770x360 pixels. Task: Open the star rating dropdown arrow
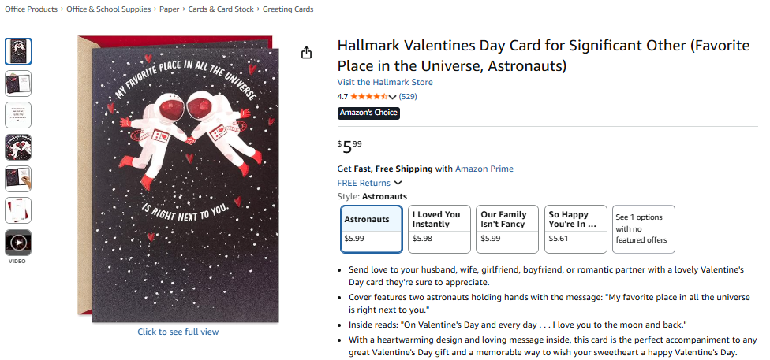(392, 97)
